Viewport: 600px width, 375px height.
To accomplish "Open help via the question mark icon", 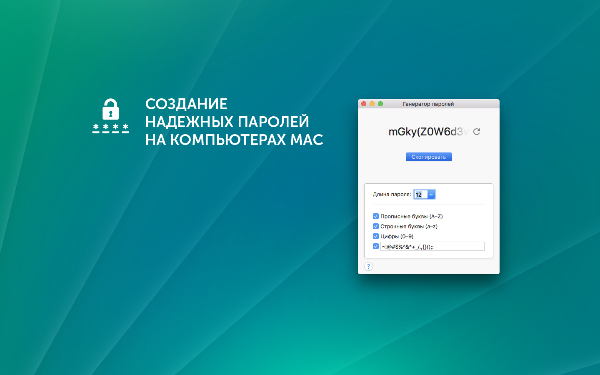I will (x=368, y=266).
